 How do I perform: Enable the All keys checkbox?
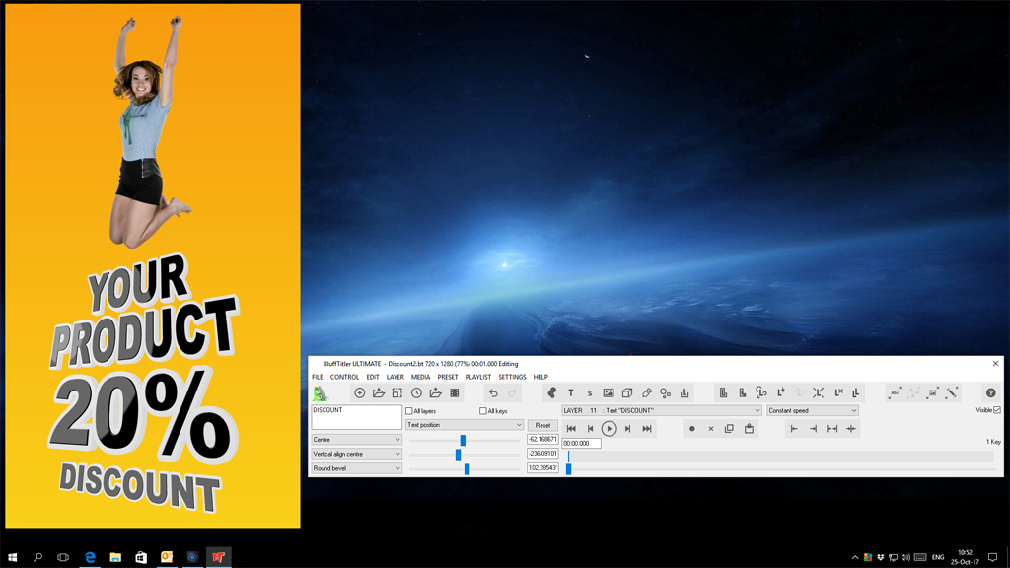pyautogui.click(x=482, y=411)
